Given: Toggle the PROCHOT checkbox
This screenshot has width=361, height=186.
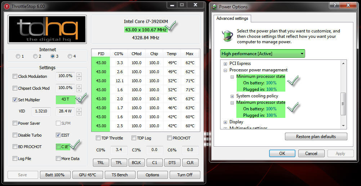Looking at the screenshot, I should (x=169, y=138).
